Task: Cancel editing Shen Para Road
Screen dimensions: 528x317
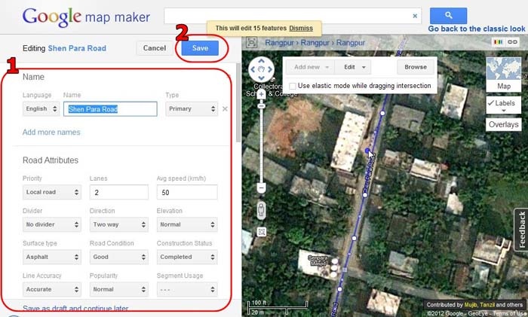Action: pyautogui.click(x=154, y=48)
